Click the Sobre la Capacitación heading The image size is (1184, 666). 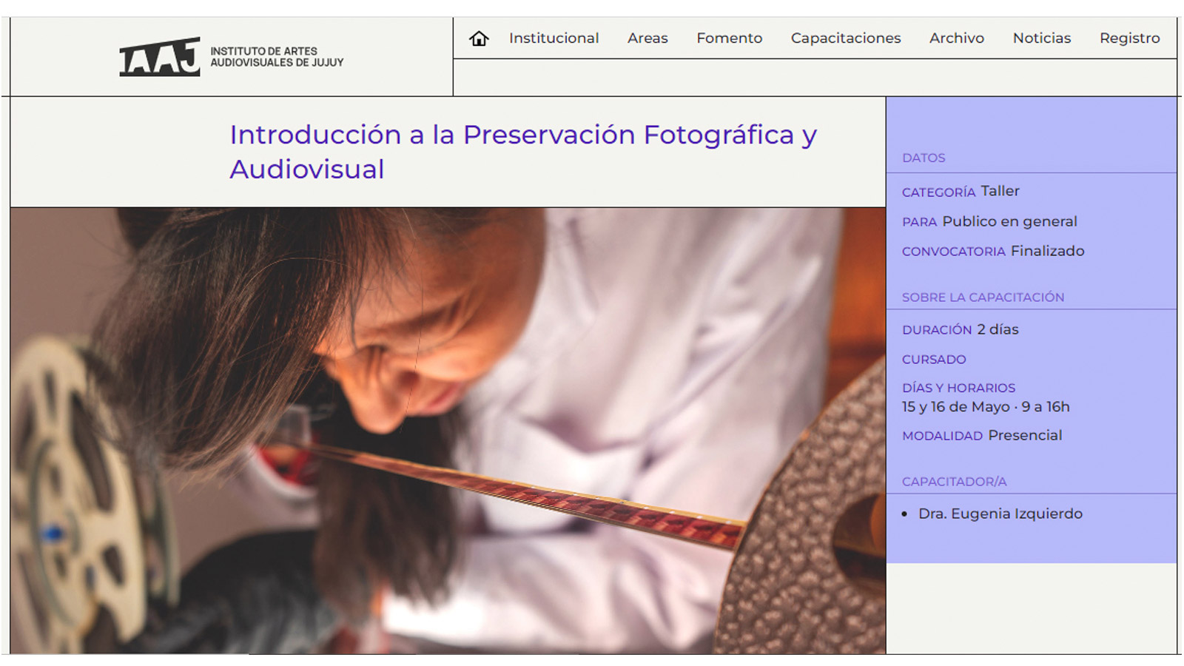pos(983,297)
